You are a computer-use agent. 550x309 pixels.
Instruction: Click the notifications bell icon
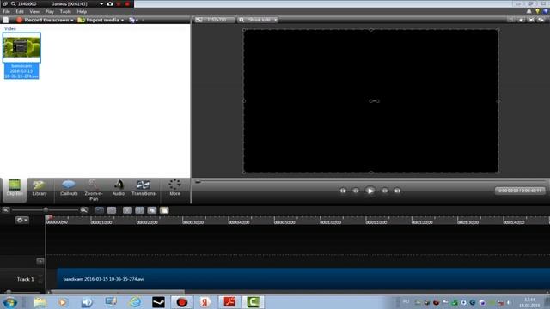coord(529,11)
